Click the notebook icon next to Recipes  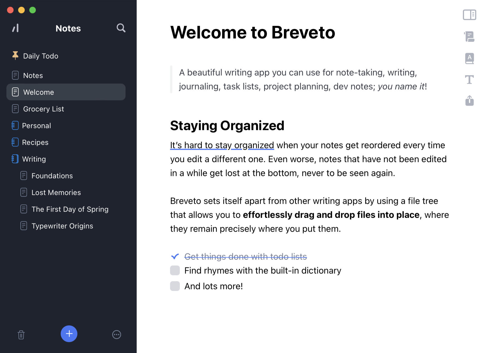pos(15,142)
